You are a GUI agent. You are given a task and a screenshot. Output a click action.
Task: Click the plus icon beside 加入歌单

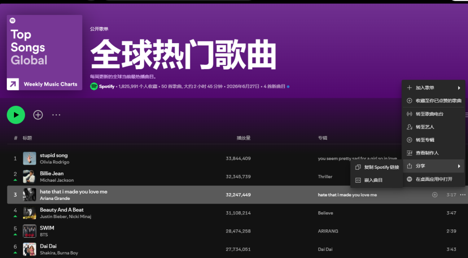[410, 88]
